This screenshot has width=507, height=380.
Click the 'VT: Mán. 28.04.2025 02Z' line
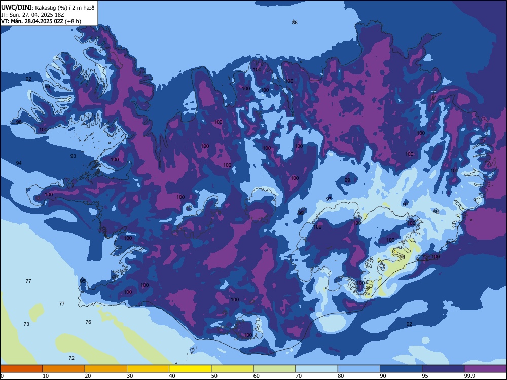pos(32,22)
